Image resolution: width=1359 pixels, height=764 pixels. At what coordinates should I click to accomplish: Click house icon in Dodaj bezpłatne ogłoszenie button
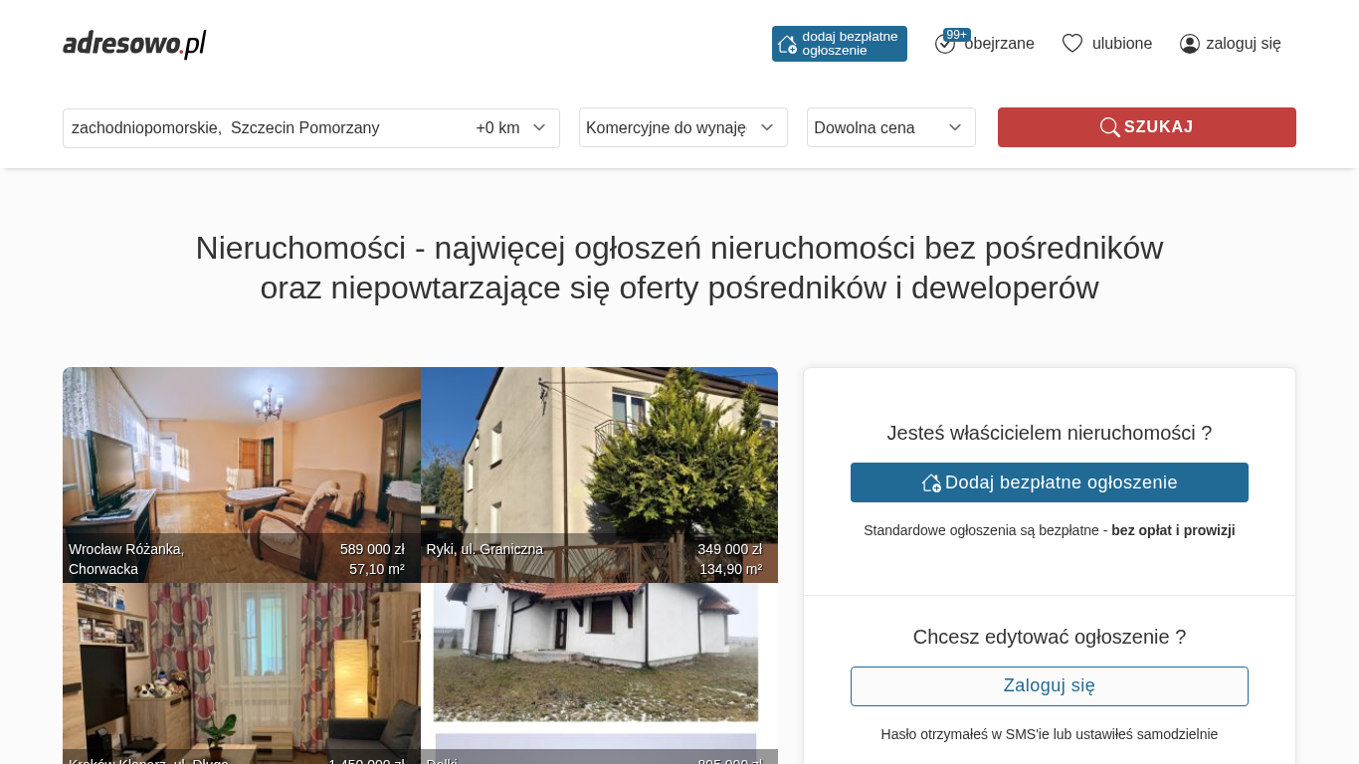pos(931,482)
